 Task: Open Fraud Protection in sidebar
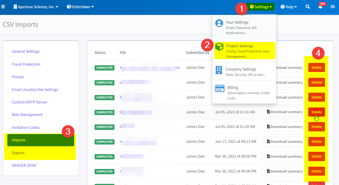(x=26, y=64)
